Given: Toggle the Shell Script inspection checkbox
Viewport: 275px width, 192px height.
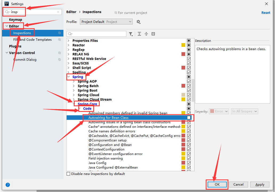Looking at the screenshot, I should [x=189, y=68].
